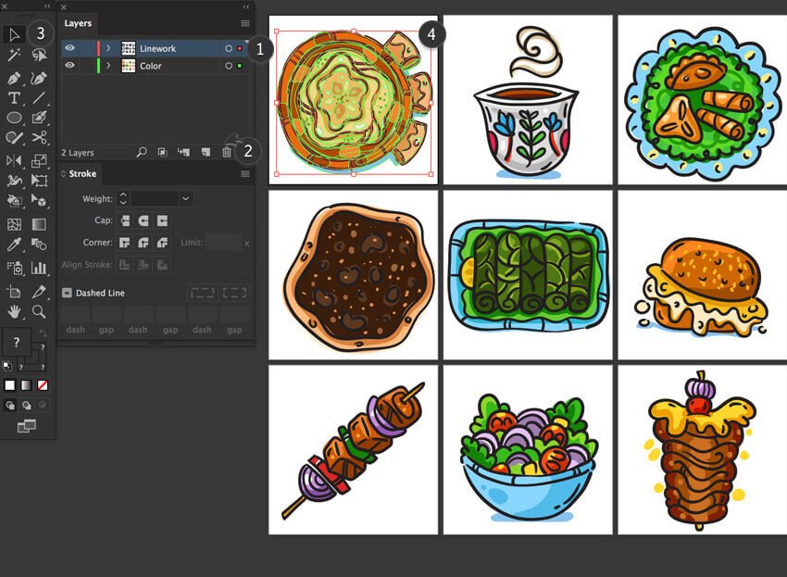Select the Magic Wand tool
Image resolution: width=787 pixels, height=577 pixels.
click(x=15, y=56)
